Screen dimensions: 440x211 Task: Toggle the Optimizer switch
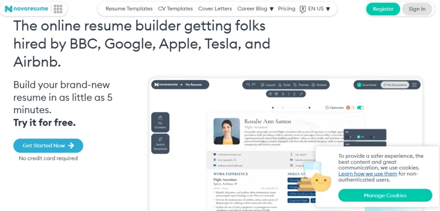pos(360,108)
